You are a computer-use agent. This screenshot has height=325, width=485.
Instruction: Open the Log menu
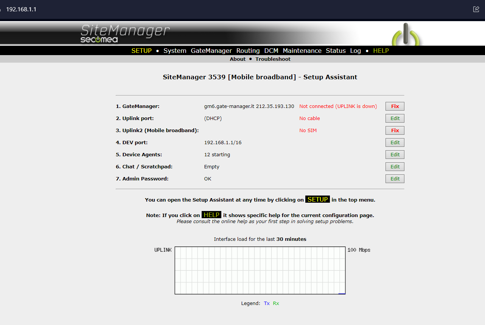(356, 51)
